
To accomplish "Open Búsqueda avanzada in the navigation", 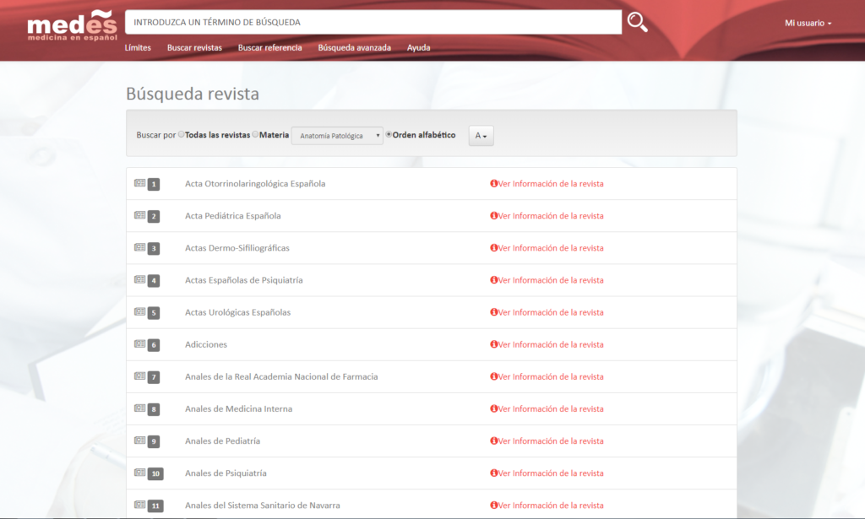I will pyautogui.click(x=354, y=48).
